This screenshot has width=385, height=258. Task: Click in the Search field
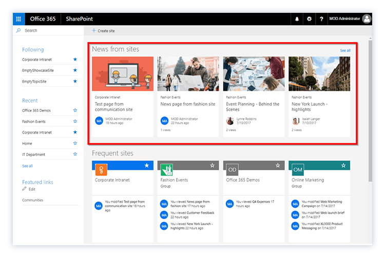tap(48, 30)
